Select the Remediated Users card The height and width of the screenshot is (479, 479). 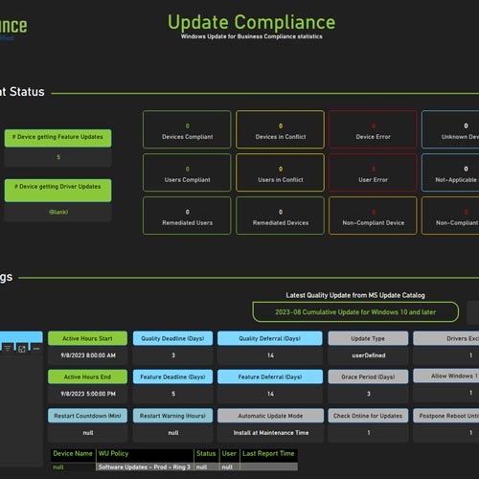[187, 216]
